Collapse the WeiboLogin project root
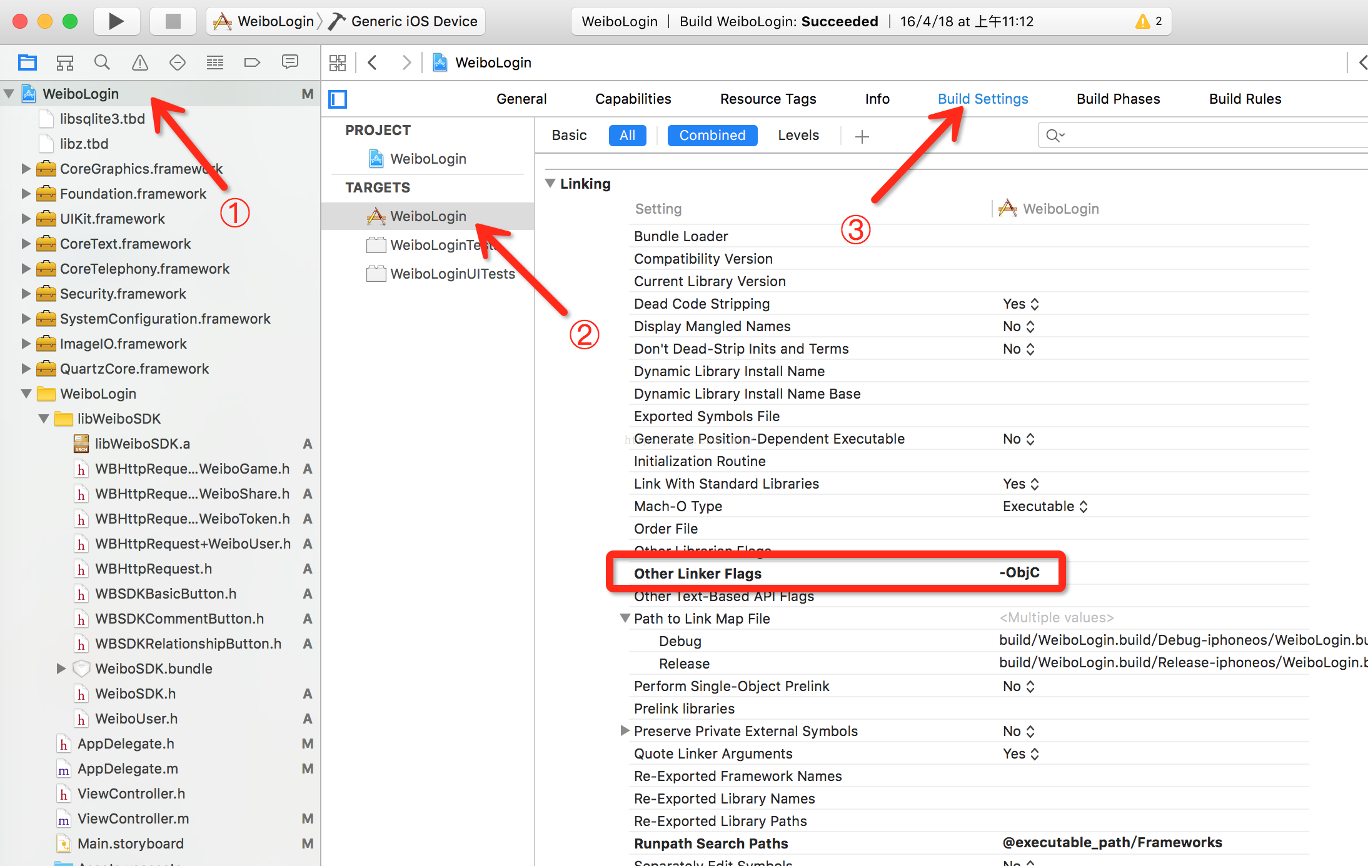 pyautogui.click(x=9, y=94)
